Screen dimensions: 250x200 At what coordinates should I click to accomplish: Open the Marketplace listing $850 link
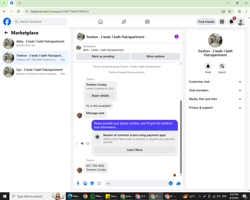[x=103, y=50]
